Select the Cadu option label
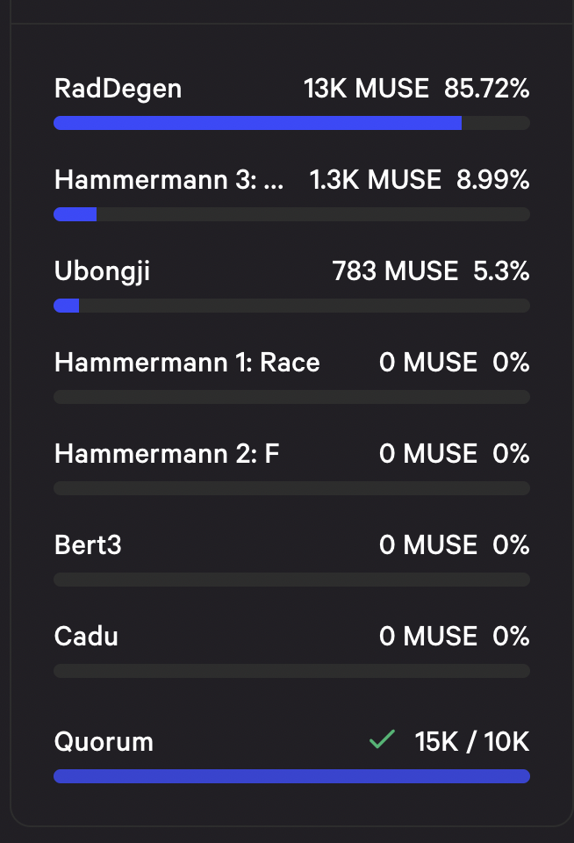This screenshot has height=843, width=574. tap(86, 636)
